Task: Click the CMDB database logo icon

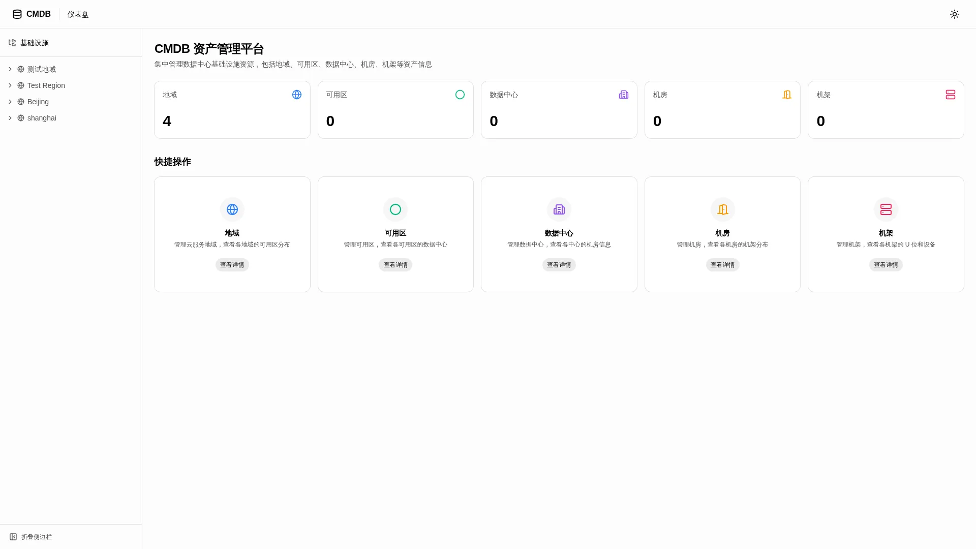Action: 17,14
